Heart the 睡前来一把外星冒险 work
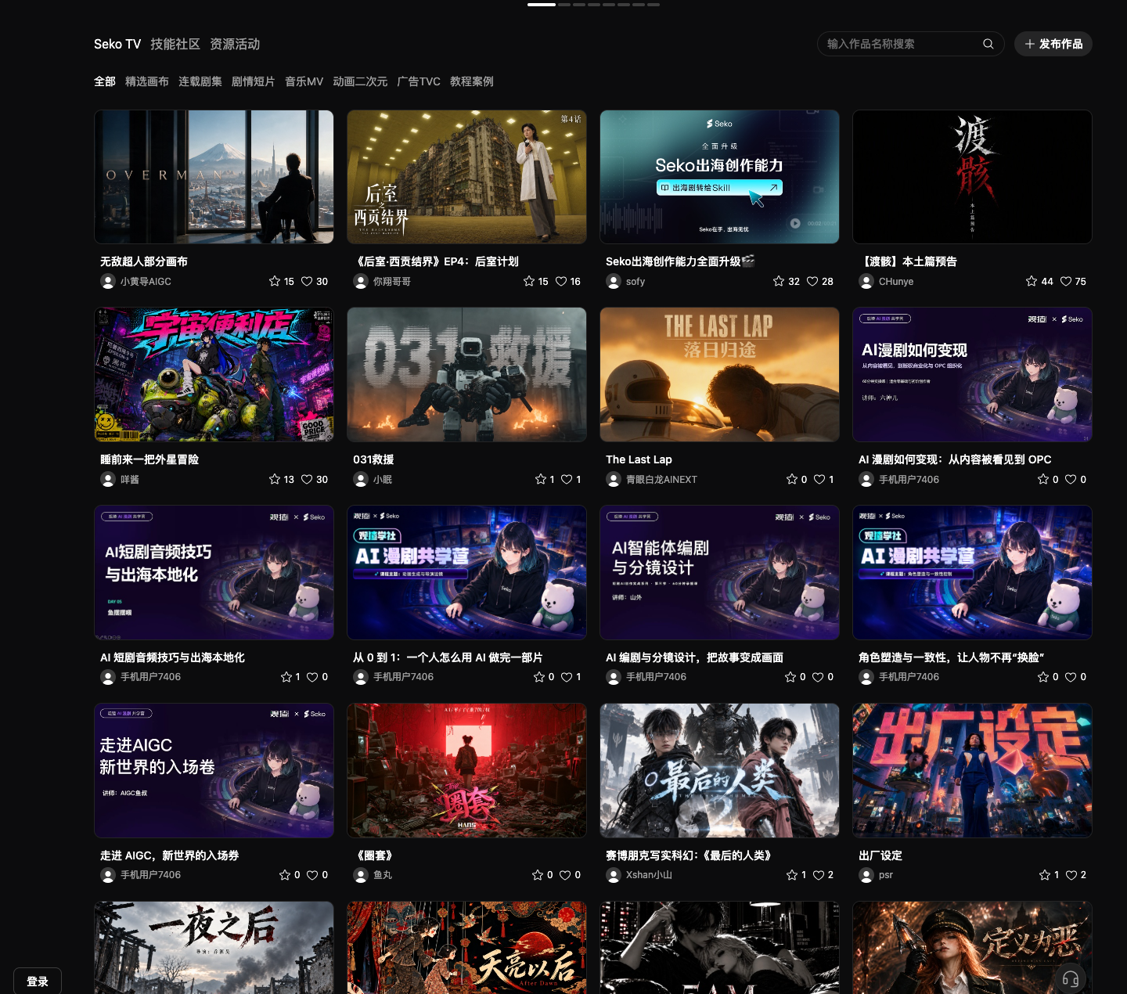The height and width of the screenshot is (994, 1127). [x=307, y=479]
